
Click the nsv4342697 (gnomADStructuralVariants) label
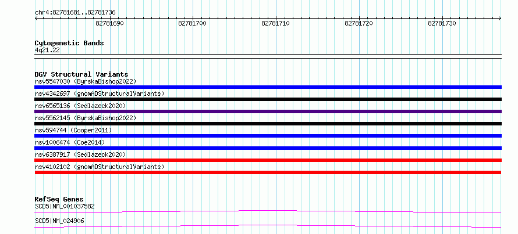click(x=100, y=93)
